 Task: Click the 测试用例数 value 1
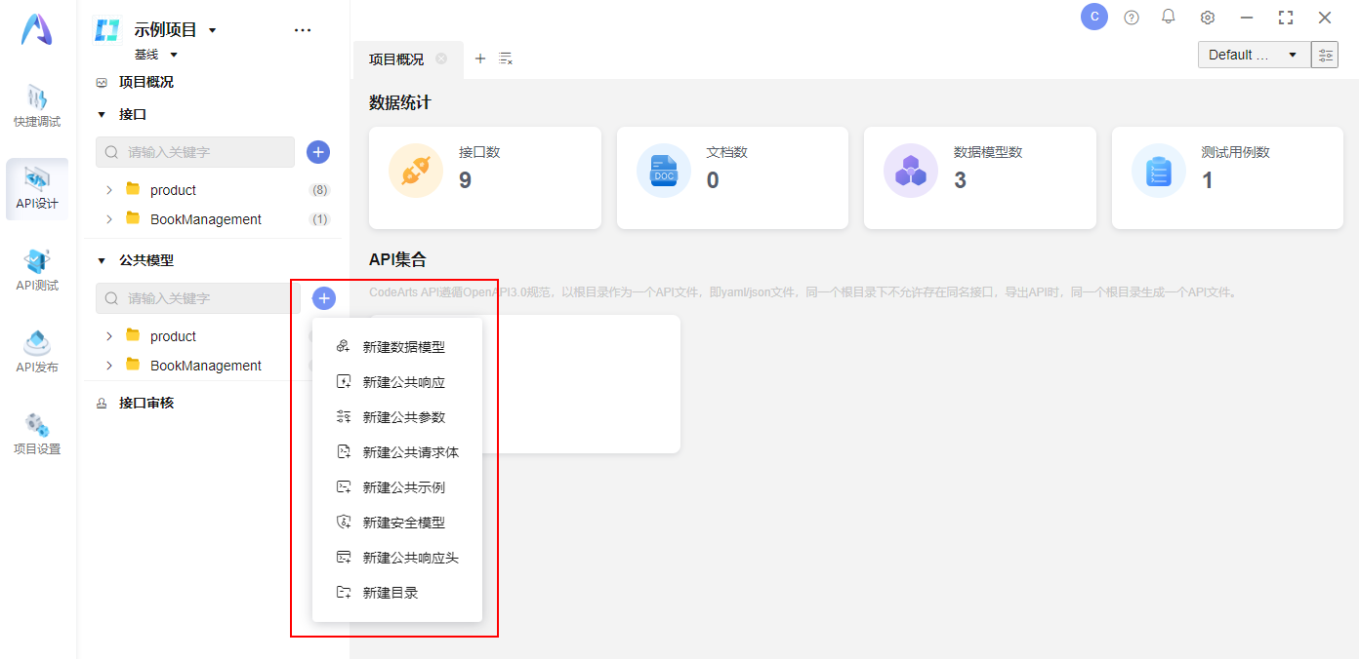(1208, 180)
